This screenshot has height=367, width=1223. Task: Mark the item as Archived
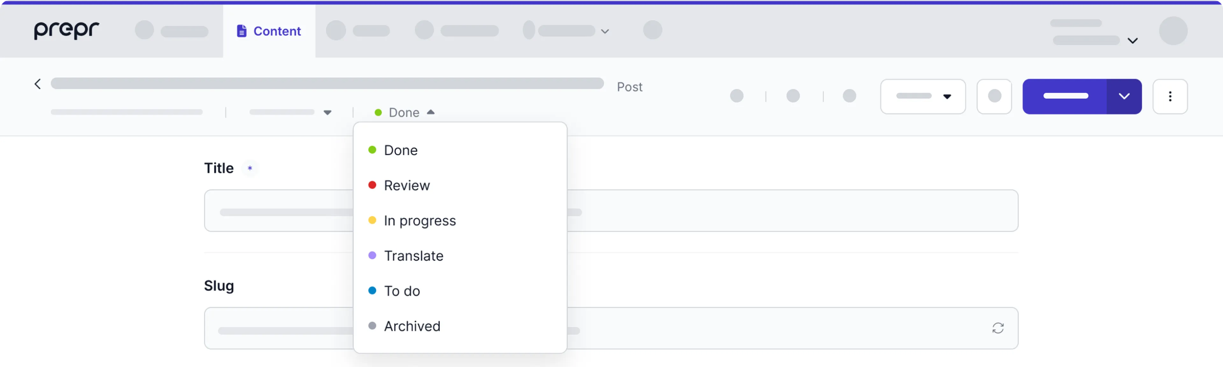(411, 326)
